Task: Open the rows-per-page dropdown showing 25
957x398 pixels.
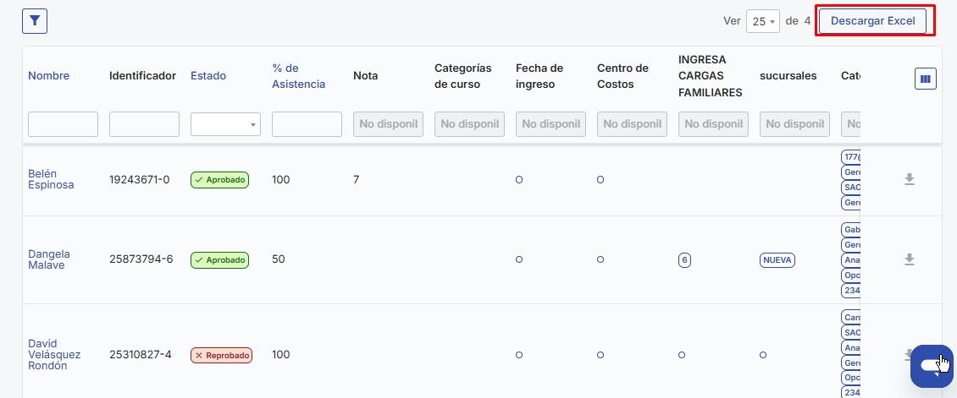Action: tap(762, 21)
